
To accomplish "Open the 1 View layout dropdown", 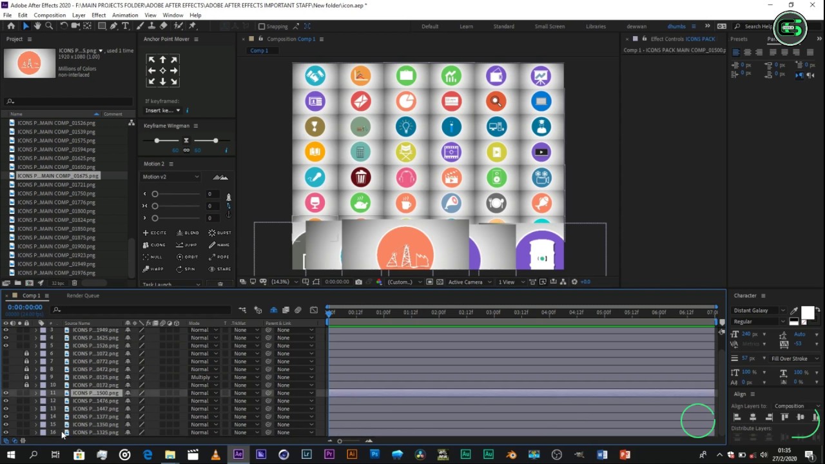I will tap(510, 282).
